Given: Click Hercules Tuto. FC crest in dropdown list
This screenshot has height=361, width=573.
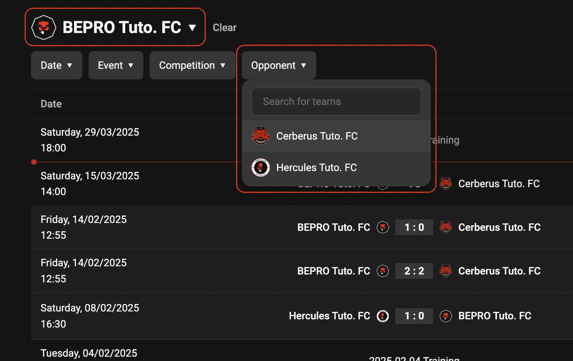Looking at the screenshot, I should coord(260,168).
